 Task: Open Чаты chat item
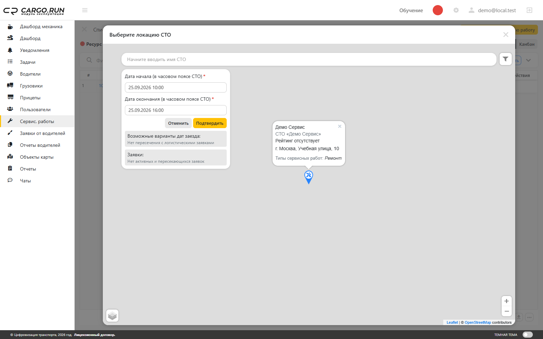pos(37,181)
